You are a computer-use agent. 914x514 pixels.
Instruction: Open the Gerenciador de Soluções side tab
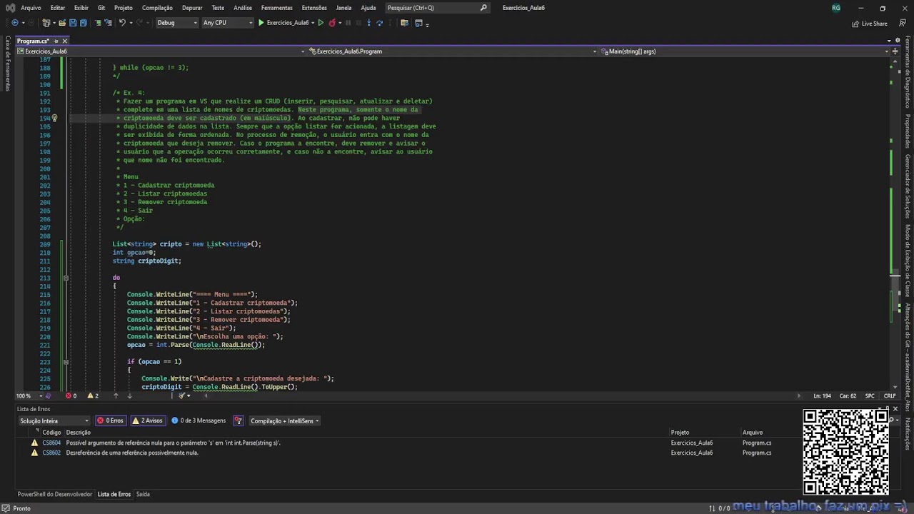pyautogui.click(x=908, y=186)
